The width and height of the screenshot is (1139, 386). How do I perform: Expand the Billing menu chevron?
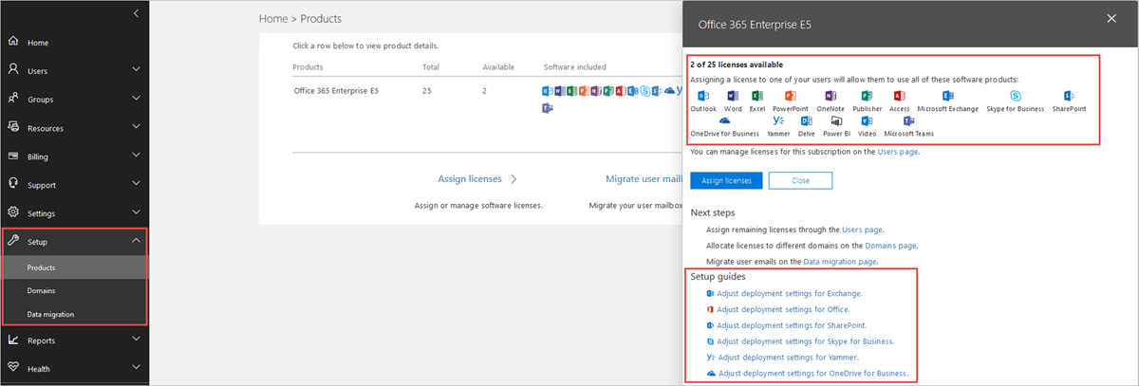136,156
